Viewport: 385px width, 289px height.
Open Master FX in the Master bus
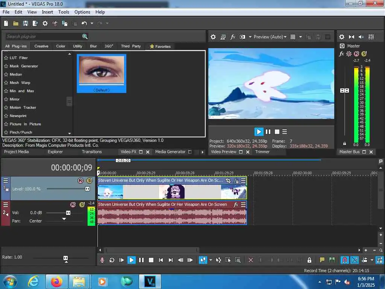click(341, 53)
